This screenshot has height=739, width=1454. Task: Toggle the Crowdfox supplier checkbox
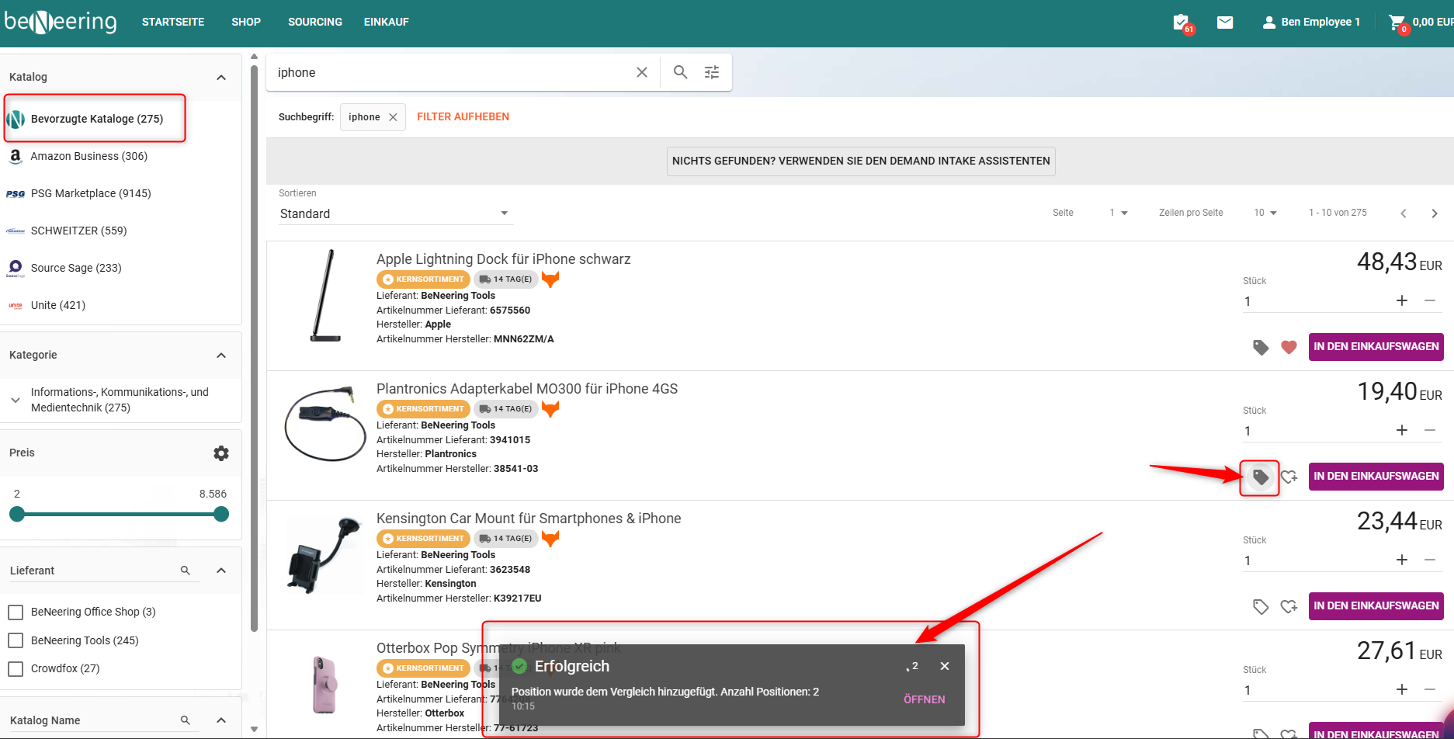pyautogui.click(x=16, y=668)
